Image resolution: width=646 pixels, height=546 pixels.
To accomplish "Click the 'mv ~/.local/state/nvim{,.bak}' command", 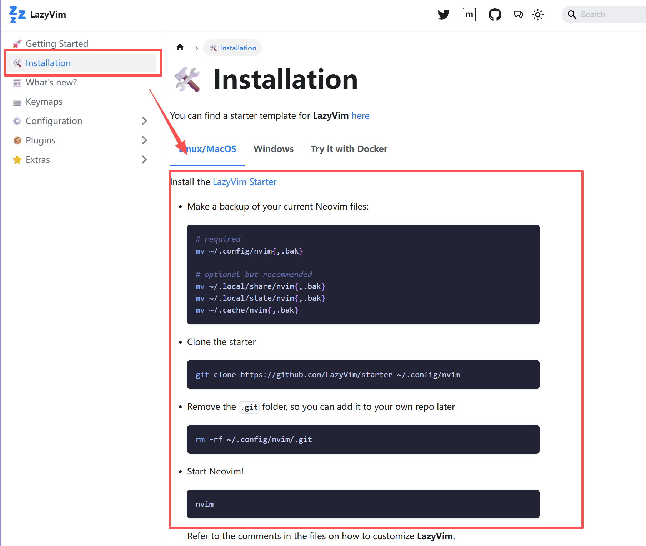I will tap(260, 298).
